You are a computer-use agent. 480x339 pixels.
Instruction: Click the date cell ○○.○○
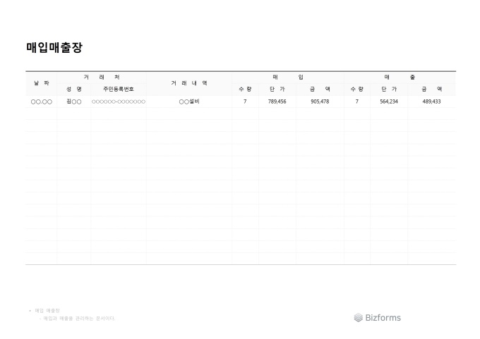coord(41,102)
